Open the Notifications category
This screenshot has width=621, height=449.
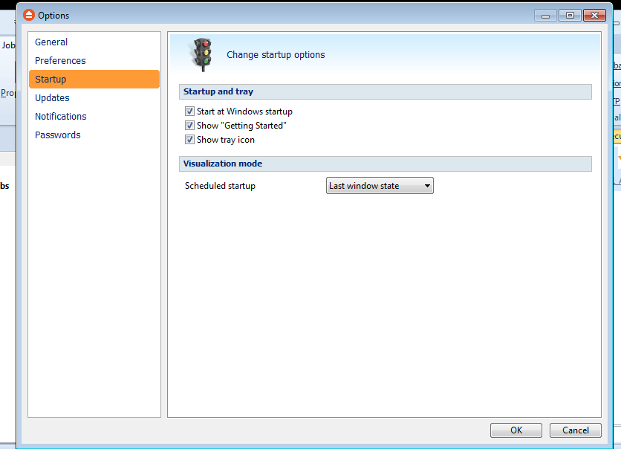(61, 117)
